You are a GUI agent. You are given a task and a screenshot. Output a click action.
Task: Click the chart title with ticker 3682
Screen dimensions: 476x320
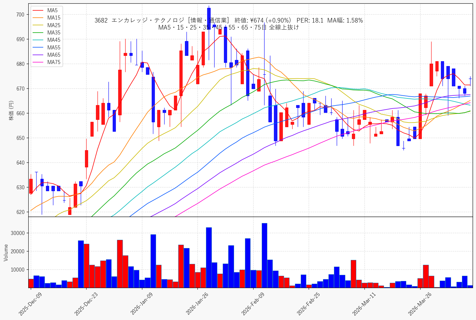click(229, 20)
